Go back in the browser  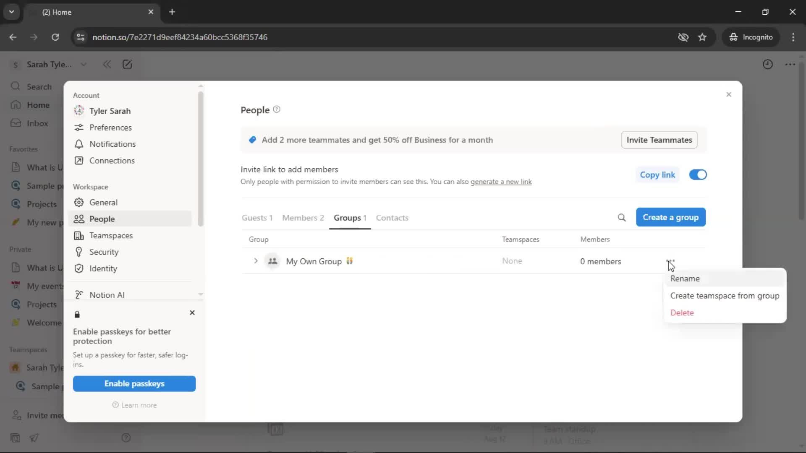coord(13,37)
